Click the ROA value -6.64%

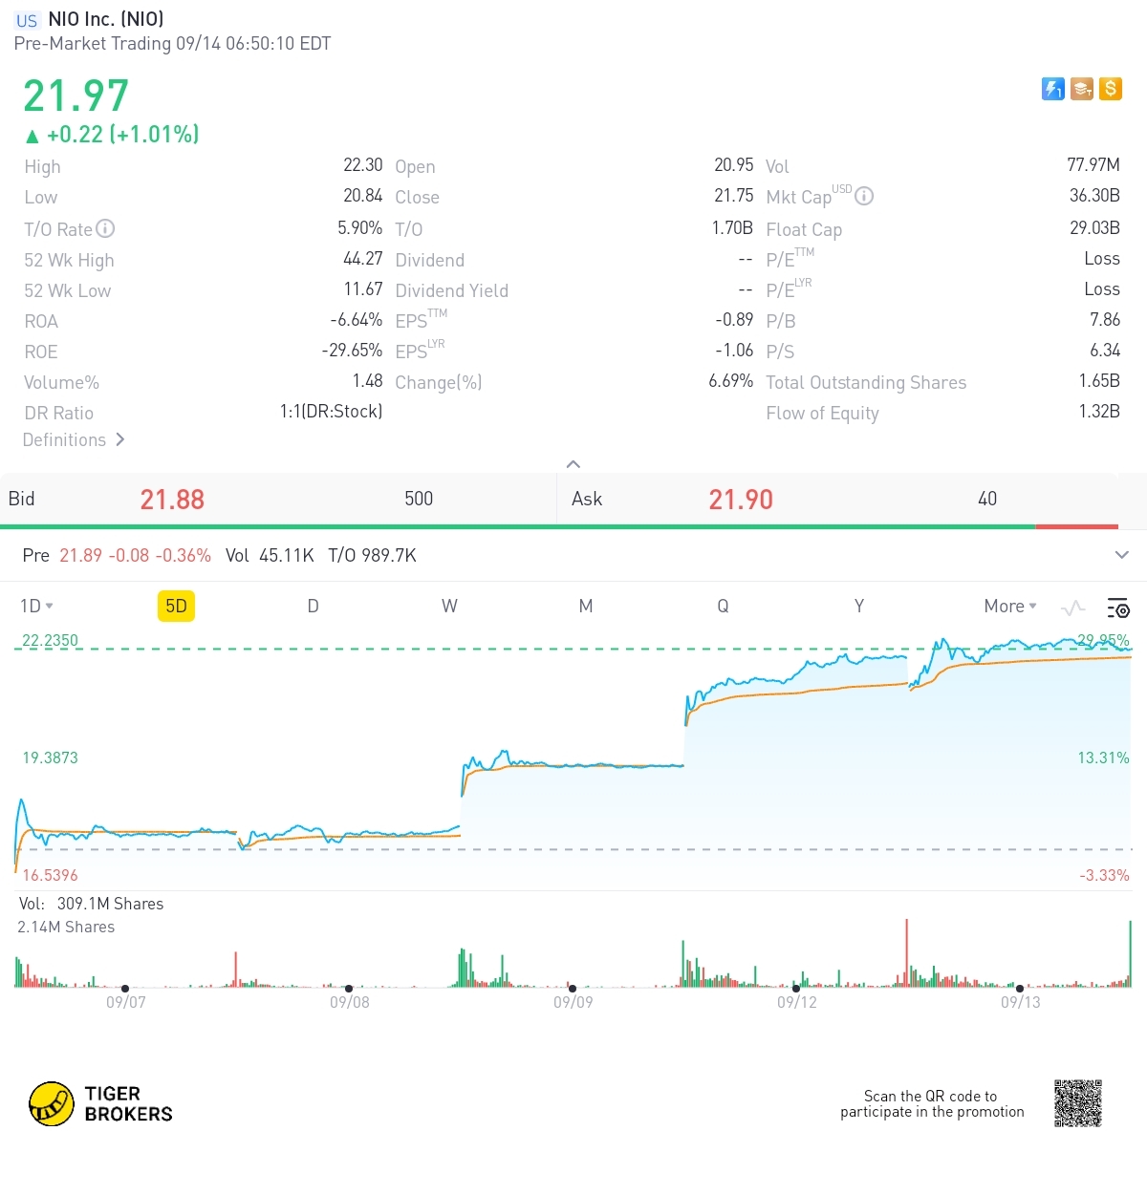357,320
